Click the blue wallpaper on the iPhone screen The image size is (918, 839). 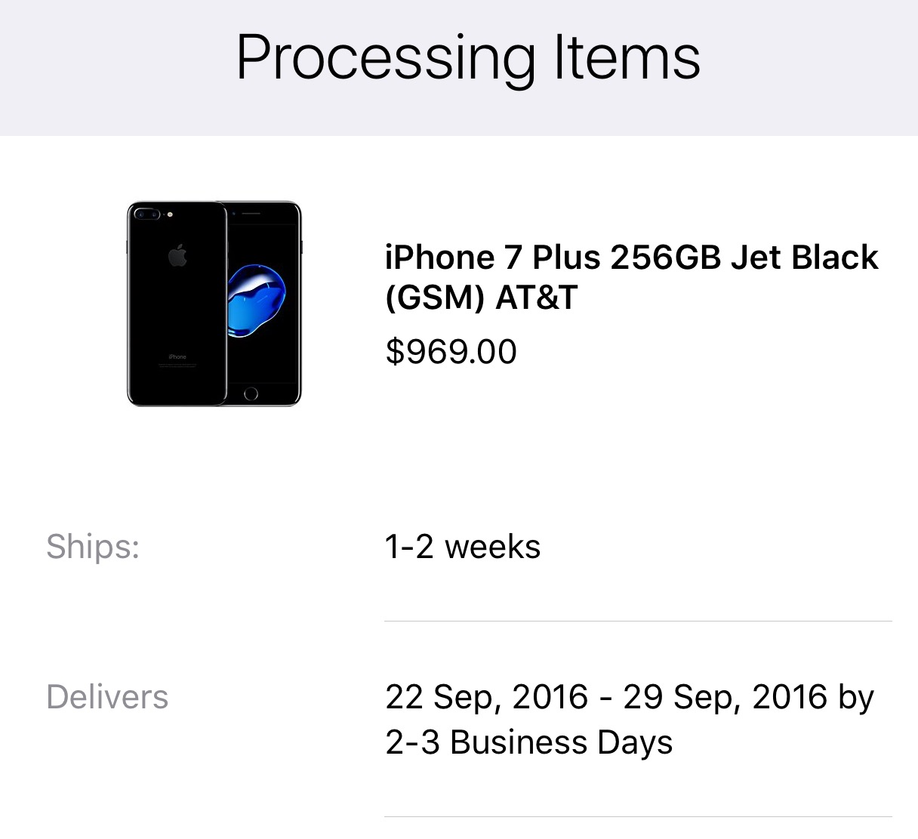[257, 301]
